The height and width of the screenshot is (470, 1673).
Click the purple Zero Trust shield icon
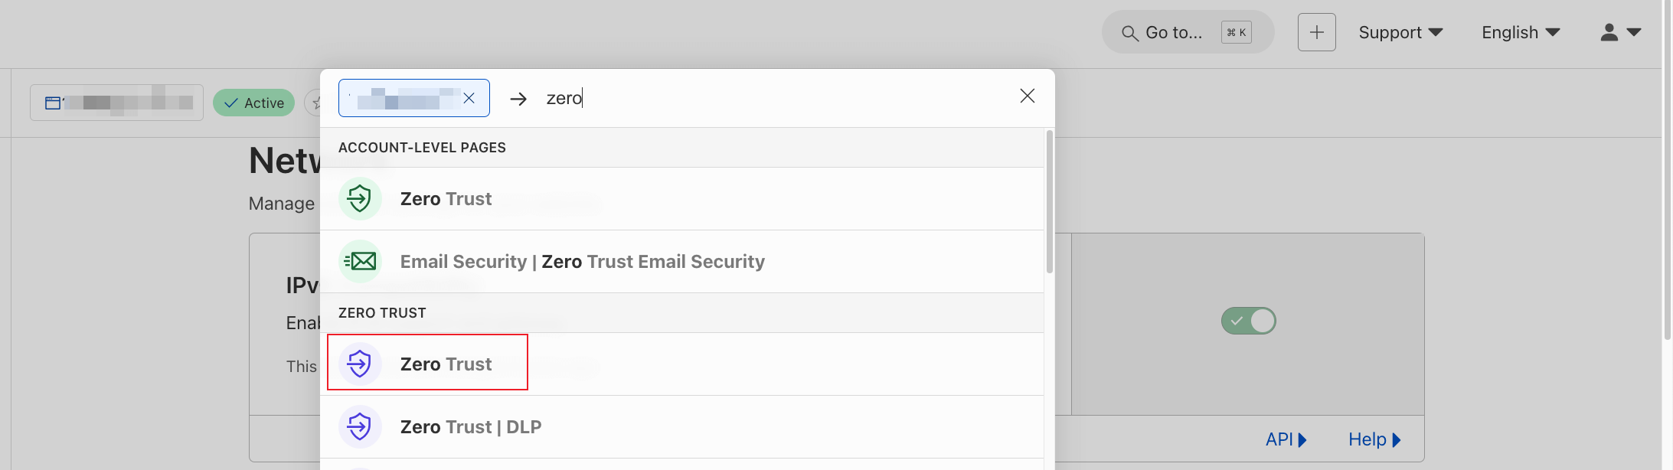[360, 364]
